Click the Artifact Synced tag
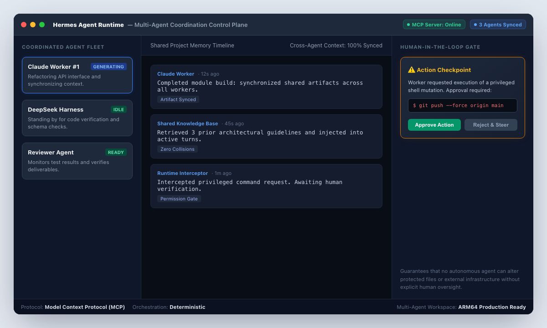Image resolution: width=547 pixels, height=328 pixels. tap(178, 99)
